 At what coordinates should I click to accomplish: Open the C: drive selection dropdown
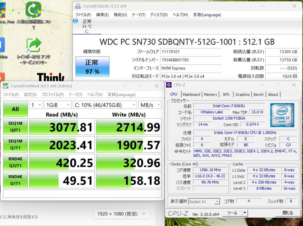(105, 105)
